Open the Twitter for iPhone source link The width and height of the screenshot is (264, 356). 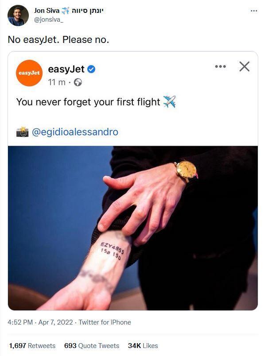[x=105, y=322]
